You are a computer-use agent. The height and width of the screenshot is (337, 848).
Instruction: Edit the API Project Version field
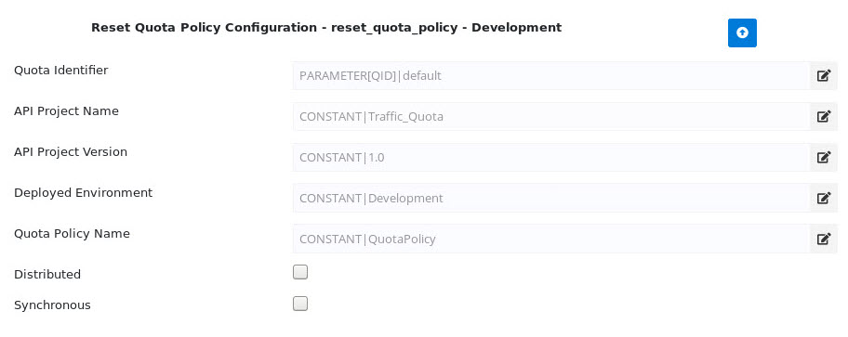pos(823,157)
